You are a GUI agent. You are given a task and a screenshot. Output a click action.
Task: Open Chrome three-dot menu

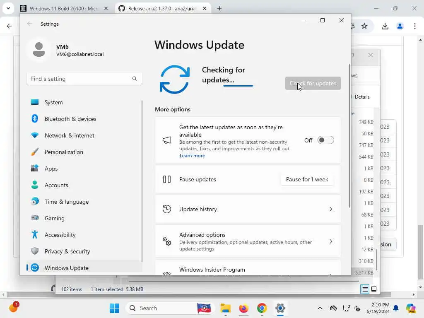point(415,26)
